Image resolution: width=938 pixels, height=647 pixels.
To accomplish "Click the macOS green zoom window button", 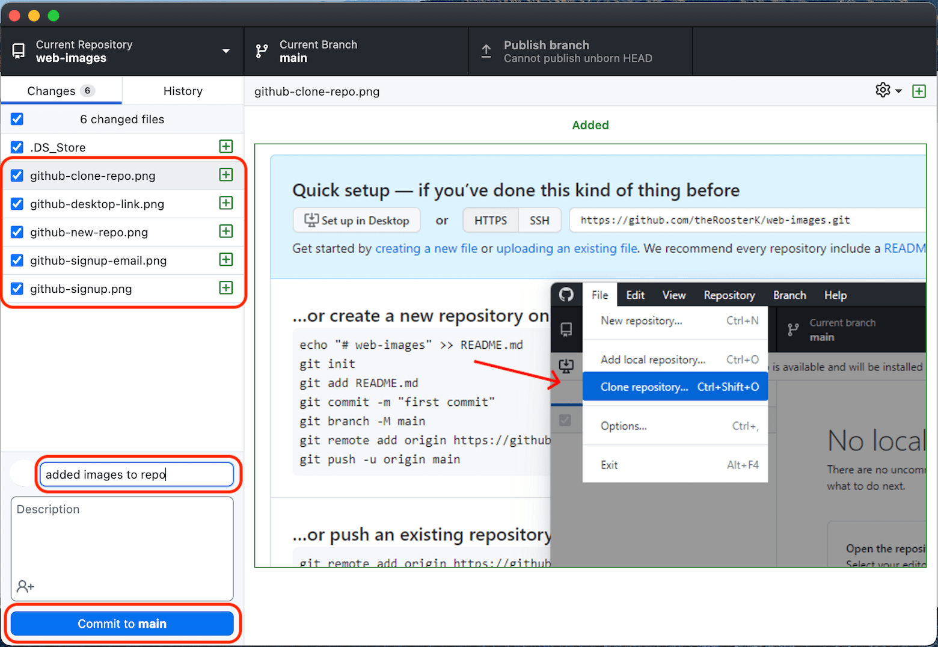I will point(54,16).
